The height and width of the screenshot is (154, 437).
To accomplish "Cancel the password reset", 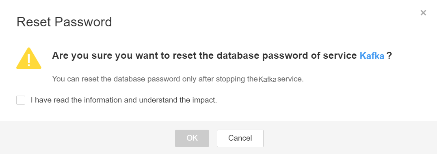I will click(240, 138).
